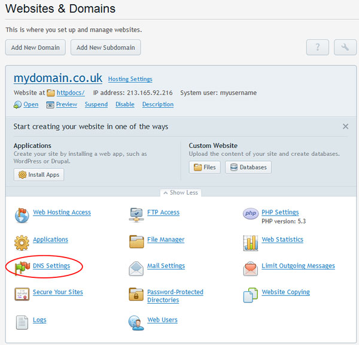359x345 pixels.
Task: Open the Web Hosting Access link
Action: pos(62,212)
